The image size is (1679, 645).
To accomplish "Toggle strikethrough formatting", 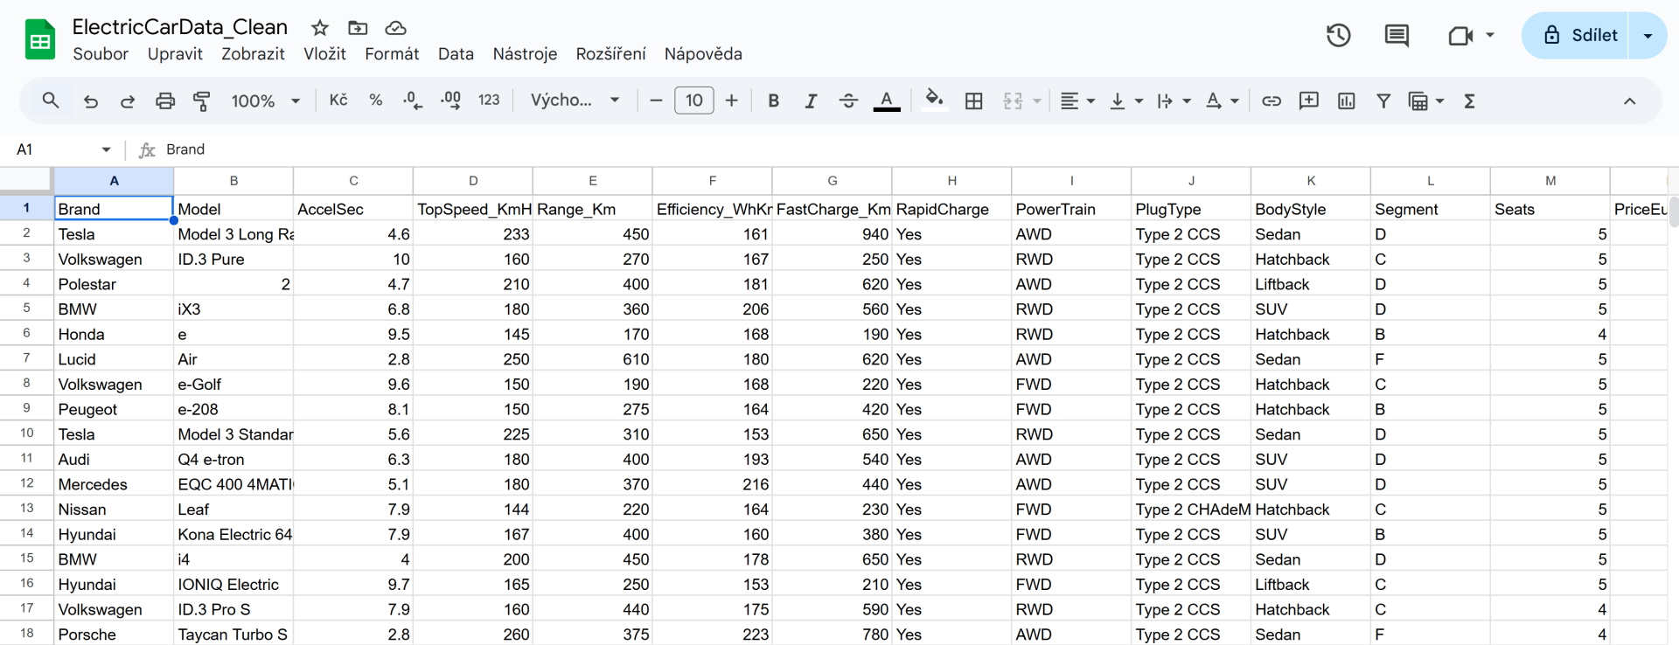I will tap(848, 101).
